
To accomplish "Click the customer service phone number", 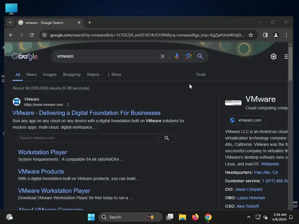I will point(275,181).
